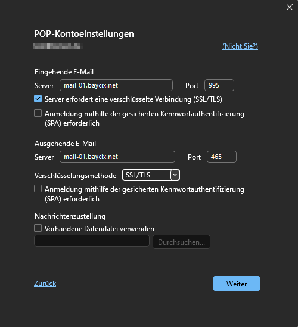Click the label text "Server erfordert eine verschlüsselte Verbindung"
This screenshot has height=327, width=298.
pyautogui.click(x=118, y=99)
